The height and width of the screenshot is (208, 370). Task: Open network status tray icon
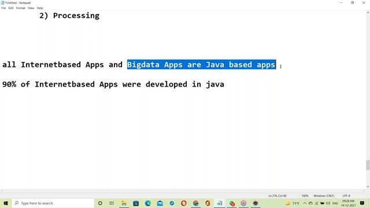coord(316,203)
